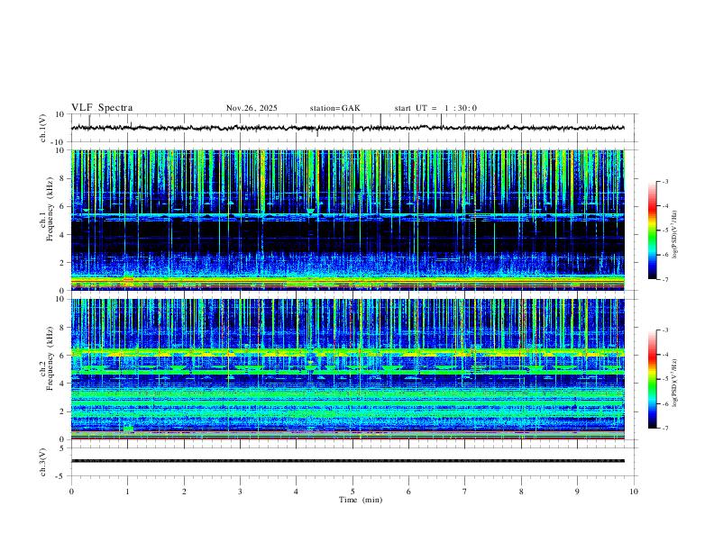Click the VLF Spectra title text
Image resolution: width=714 pixels, height=551 pixels.
[102, 108]
